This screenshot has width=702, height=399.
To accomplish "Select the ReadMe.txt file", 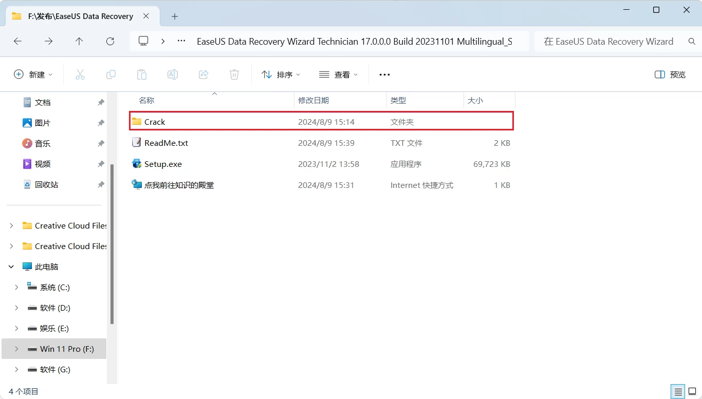I will point(321,143).
